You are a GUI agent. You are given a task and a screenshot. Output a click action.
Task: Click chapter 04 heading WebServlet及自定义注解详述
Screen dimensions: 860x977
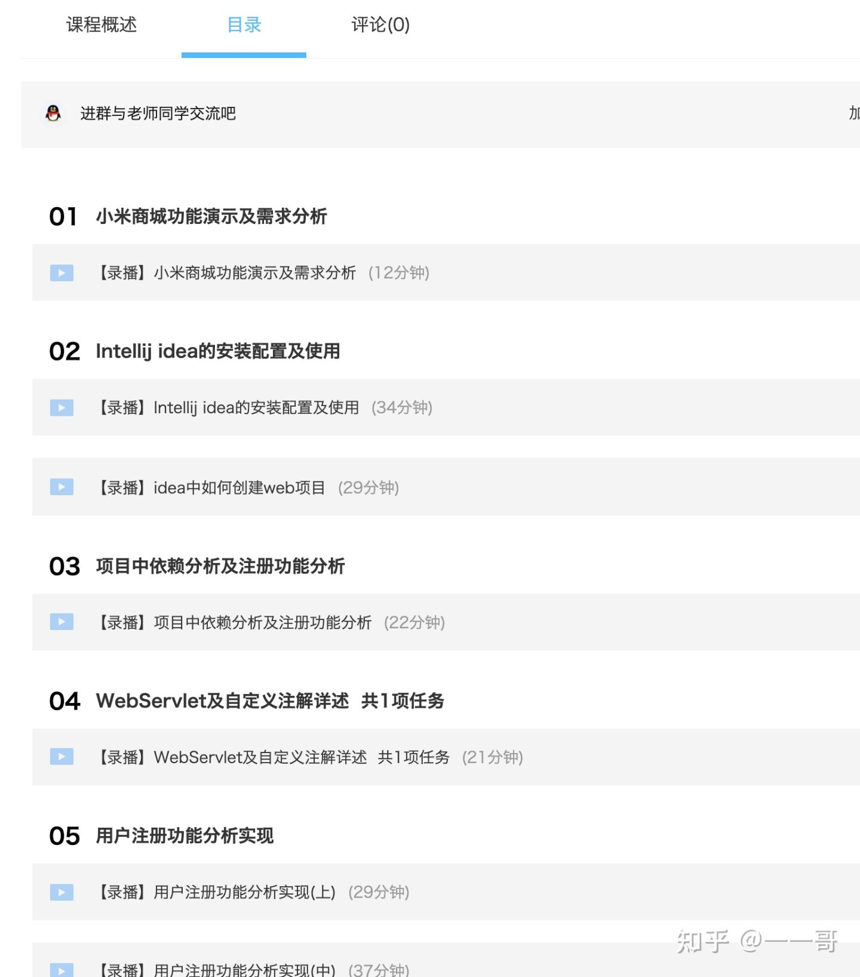[x=222, y=701]
